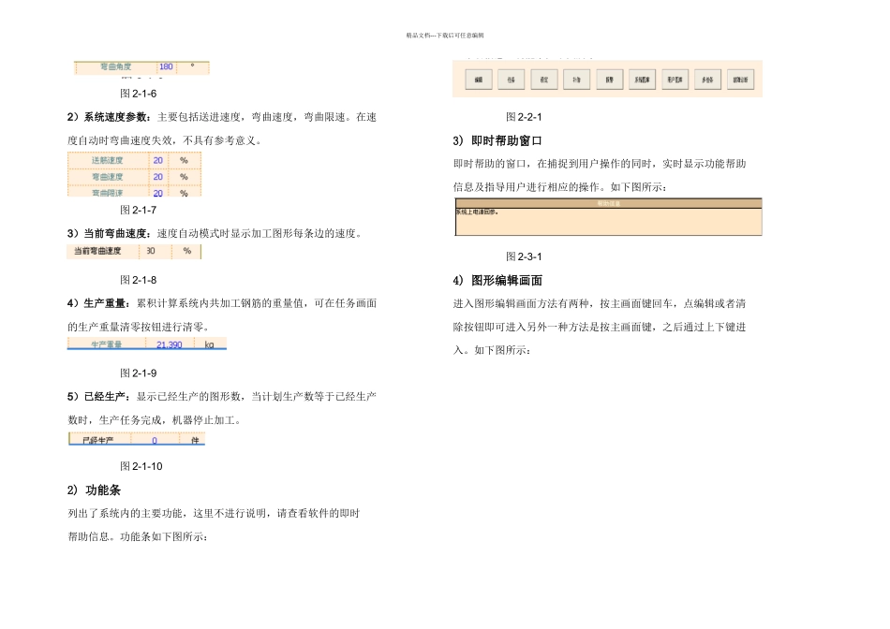Click the 当前弯曲速度 value 30

pos(151,251)
